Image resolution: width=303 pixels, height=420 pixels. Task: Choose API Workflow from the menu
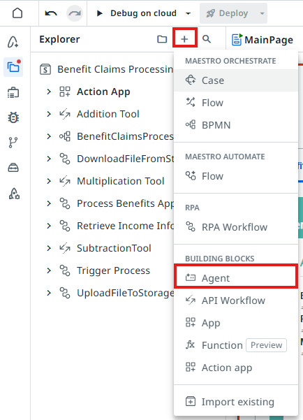point(236,300)
